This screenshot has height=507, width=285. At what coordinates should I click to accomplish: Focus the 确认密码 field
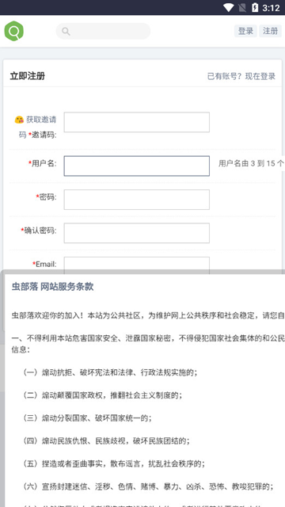pos(137,233)
